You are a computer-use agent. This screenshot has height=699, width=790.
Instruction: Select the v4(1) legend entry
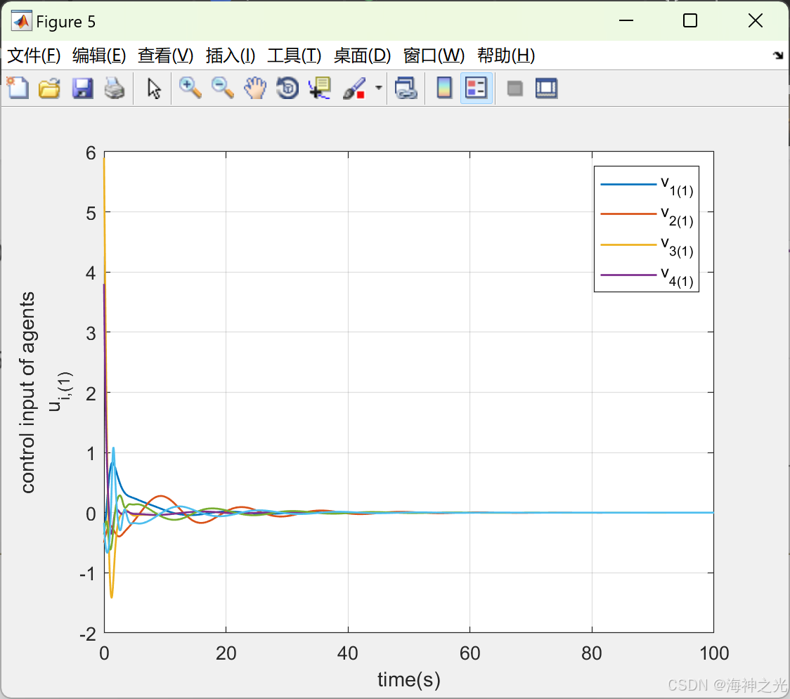pos(647,275)
